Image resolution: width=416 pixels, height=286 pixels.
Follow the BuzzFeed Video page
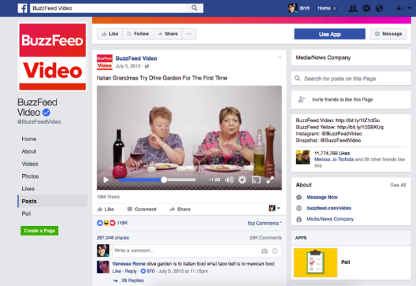pos(138,34)
